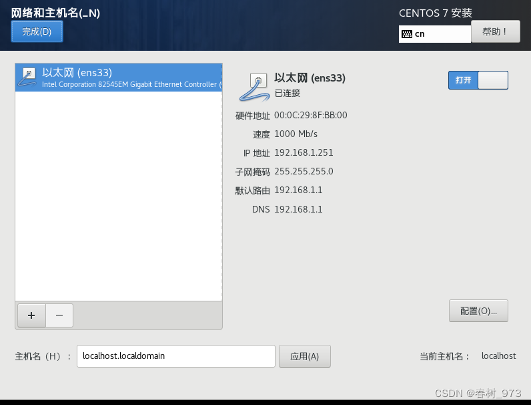The image size is (531, 405).
Task: Click the empty area of device list
Action: coord(119,196)
